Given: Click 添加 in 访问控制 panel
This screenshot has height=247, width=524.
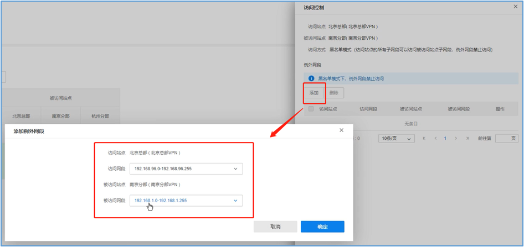Looking at the screenshot, I should coord(314,93).
